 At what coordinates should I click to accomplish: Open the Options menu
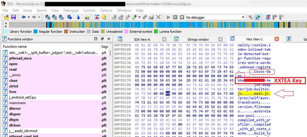(x=106, y=10)
